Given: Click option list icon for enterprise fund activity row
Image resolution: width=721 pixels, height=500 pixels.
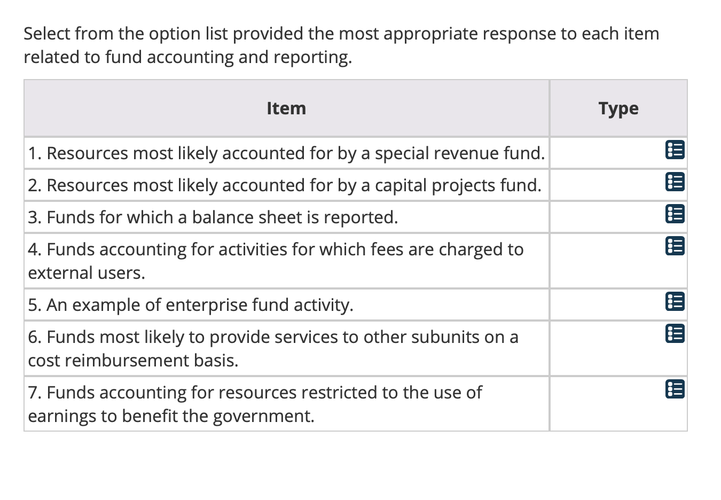Looking at the screenshot, I should tap(675, 302).
